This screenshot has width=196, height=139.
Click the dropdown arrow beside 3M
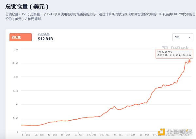[x=187, y=37]
